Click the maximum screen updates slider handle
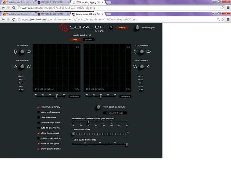231x185 pixels. pos(88,122)
